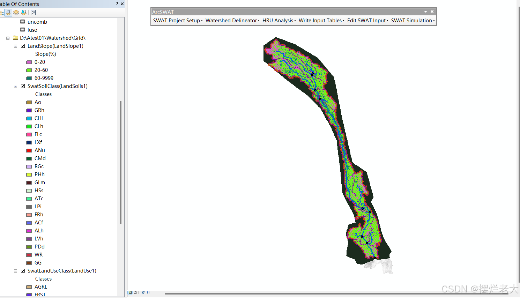Screen dimensions: 520x298
Task: Click the LVh soil class label
Action: (39, 239)
